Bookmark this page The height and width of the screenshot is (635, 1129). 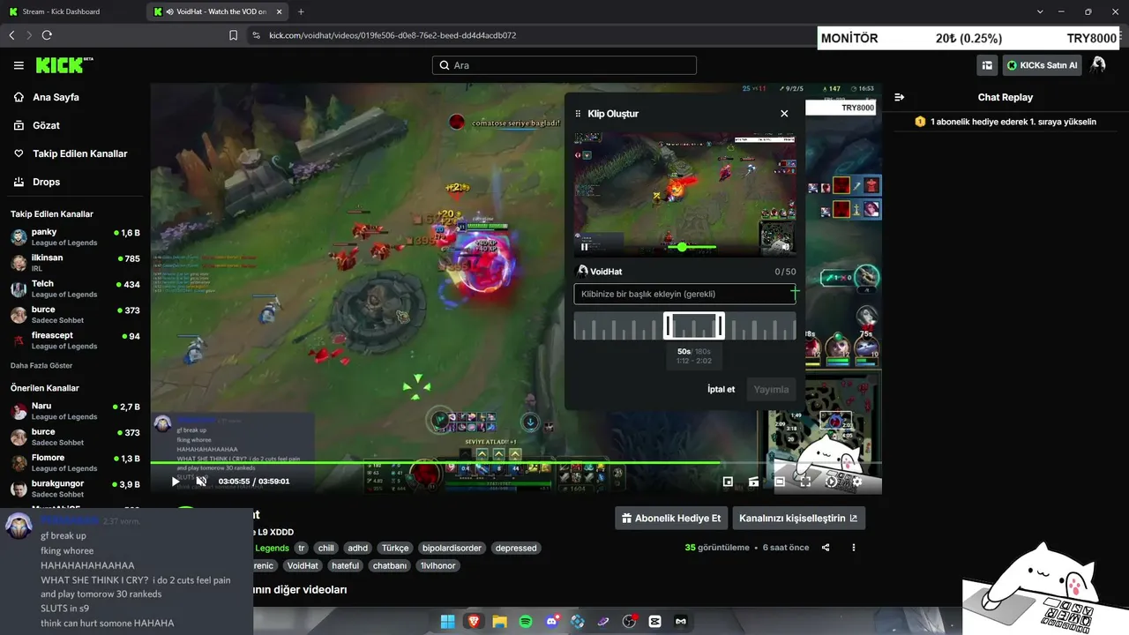[233, 35]
